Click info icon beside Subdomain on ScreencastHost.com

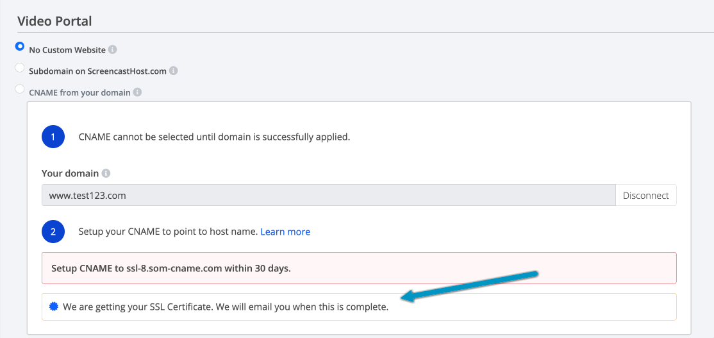174,71
